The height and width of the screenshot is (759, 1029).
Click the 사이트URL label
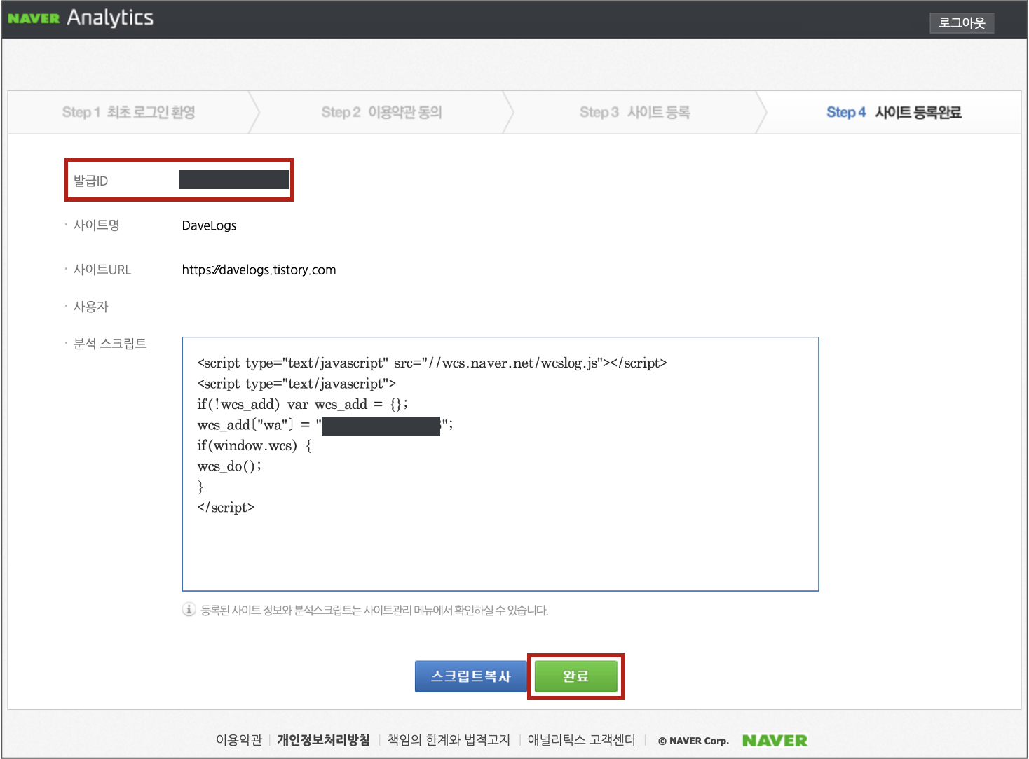point(102,270)
